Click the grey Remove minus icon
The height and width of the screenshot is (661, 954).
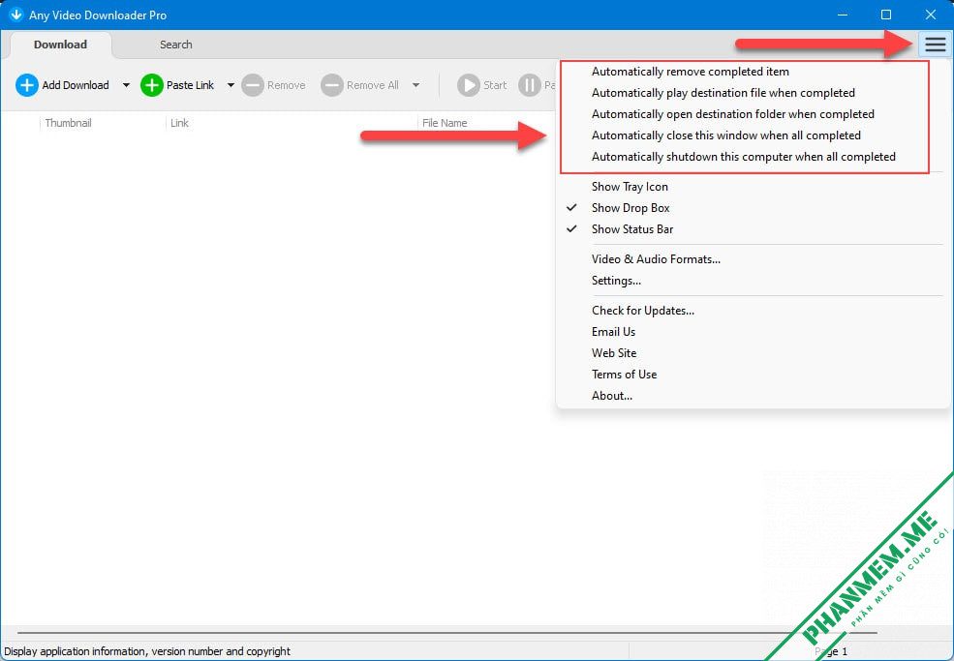click(x=253, y=85)
